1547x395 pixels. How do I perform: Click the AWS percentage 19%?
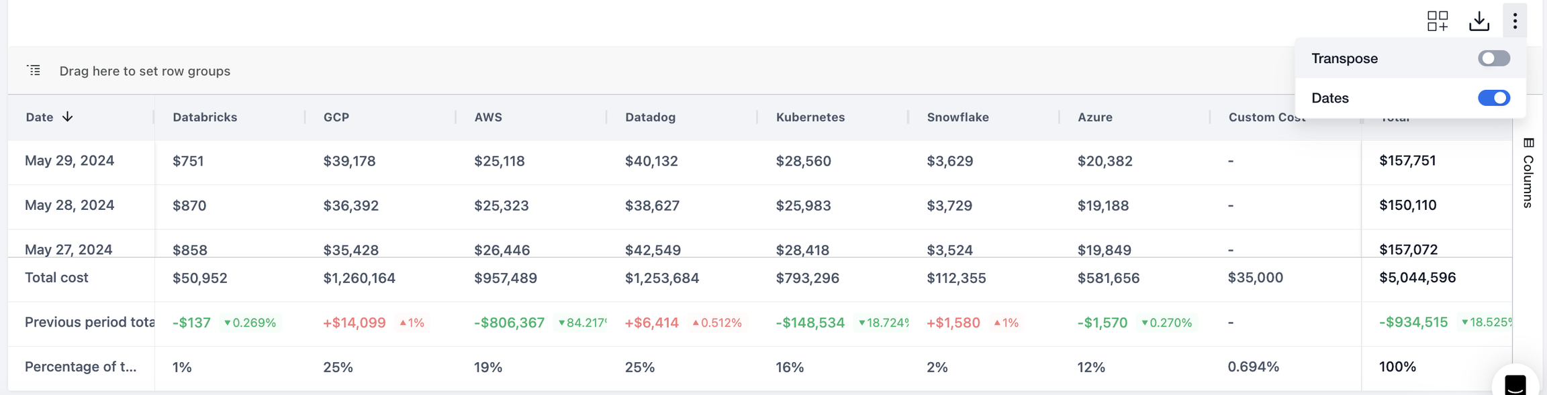click(x=487, y=367)
